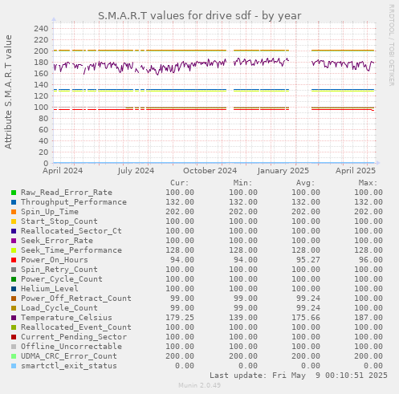Click the Reallocated_Sector_Ct legend swatch
399x394 pixels.
14,231
